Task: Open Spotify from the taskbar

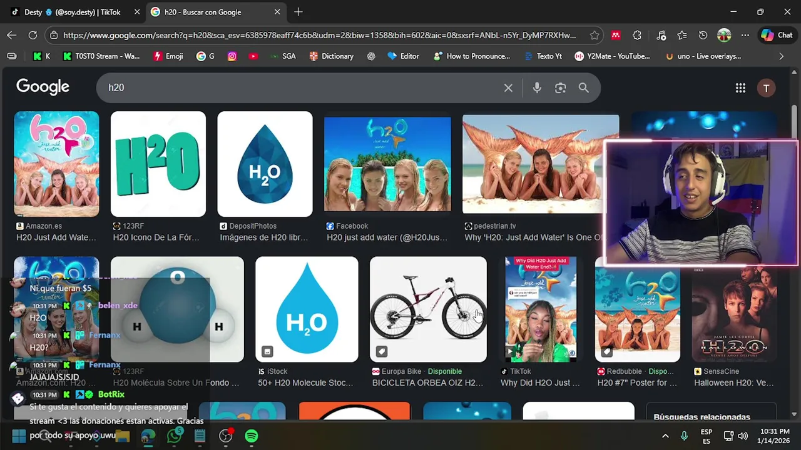Action: click(252, 436)
